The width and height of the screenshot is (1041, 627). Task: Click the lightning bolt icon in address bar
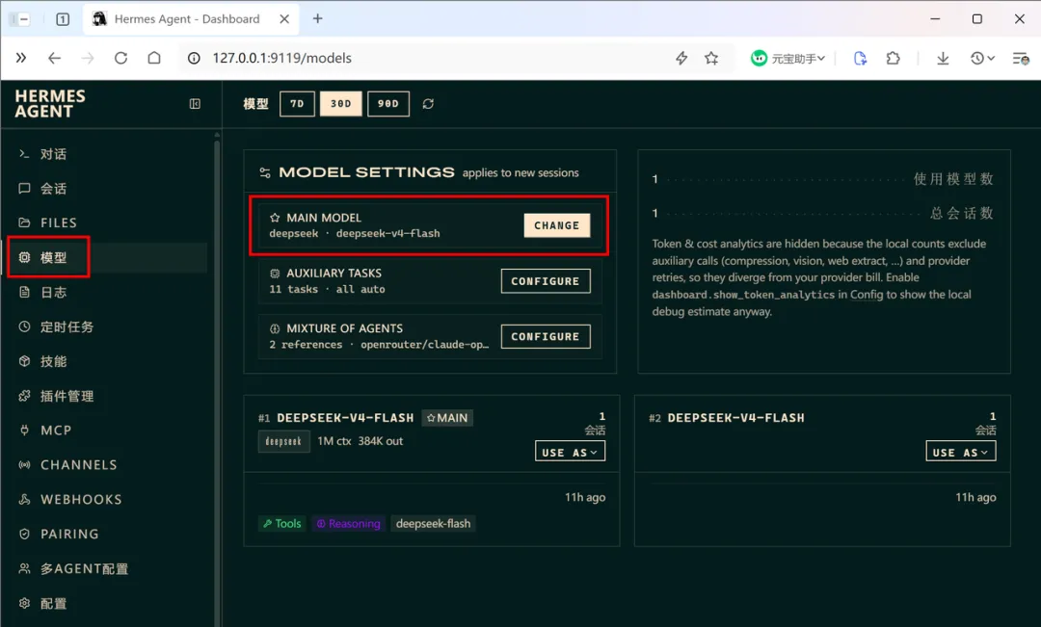681,59
